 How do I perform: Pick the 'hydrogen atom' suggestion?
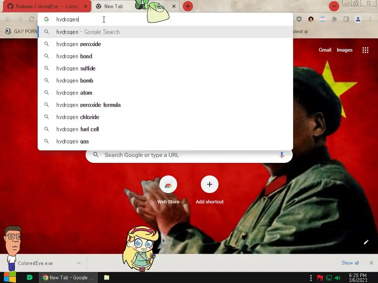click(165, 92)
